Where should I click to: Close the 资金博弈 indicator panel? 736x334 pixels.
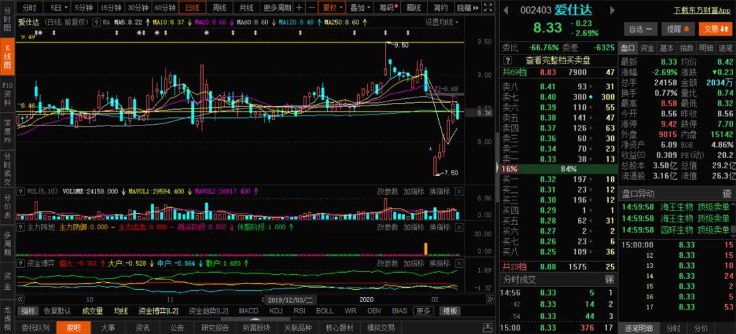[x=459, y=263]
